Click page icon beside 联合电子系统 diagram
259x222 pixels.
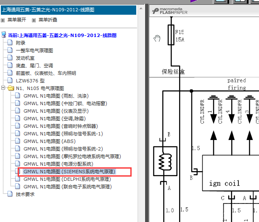tap(18, 187)
